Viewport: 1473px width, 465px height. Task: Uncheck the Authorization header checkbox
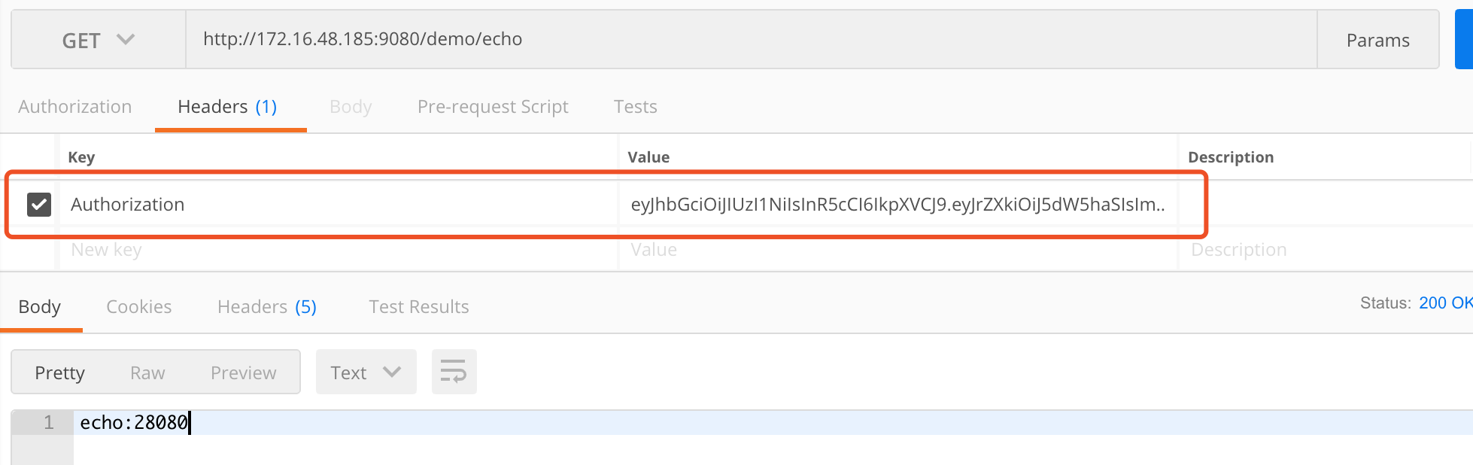point(39,204)
